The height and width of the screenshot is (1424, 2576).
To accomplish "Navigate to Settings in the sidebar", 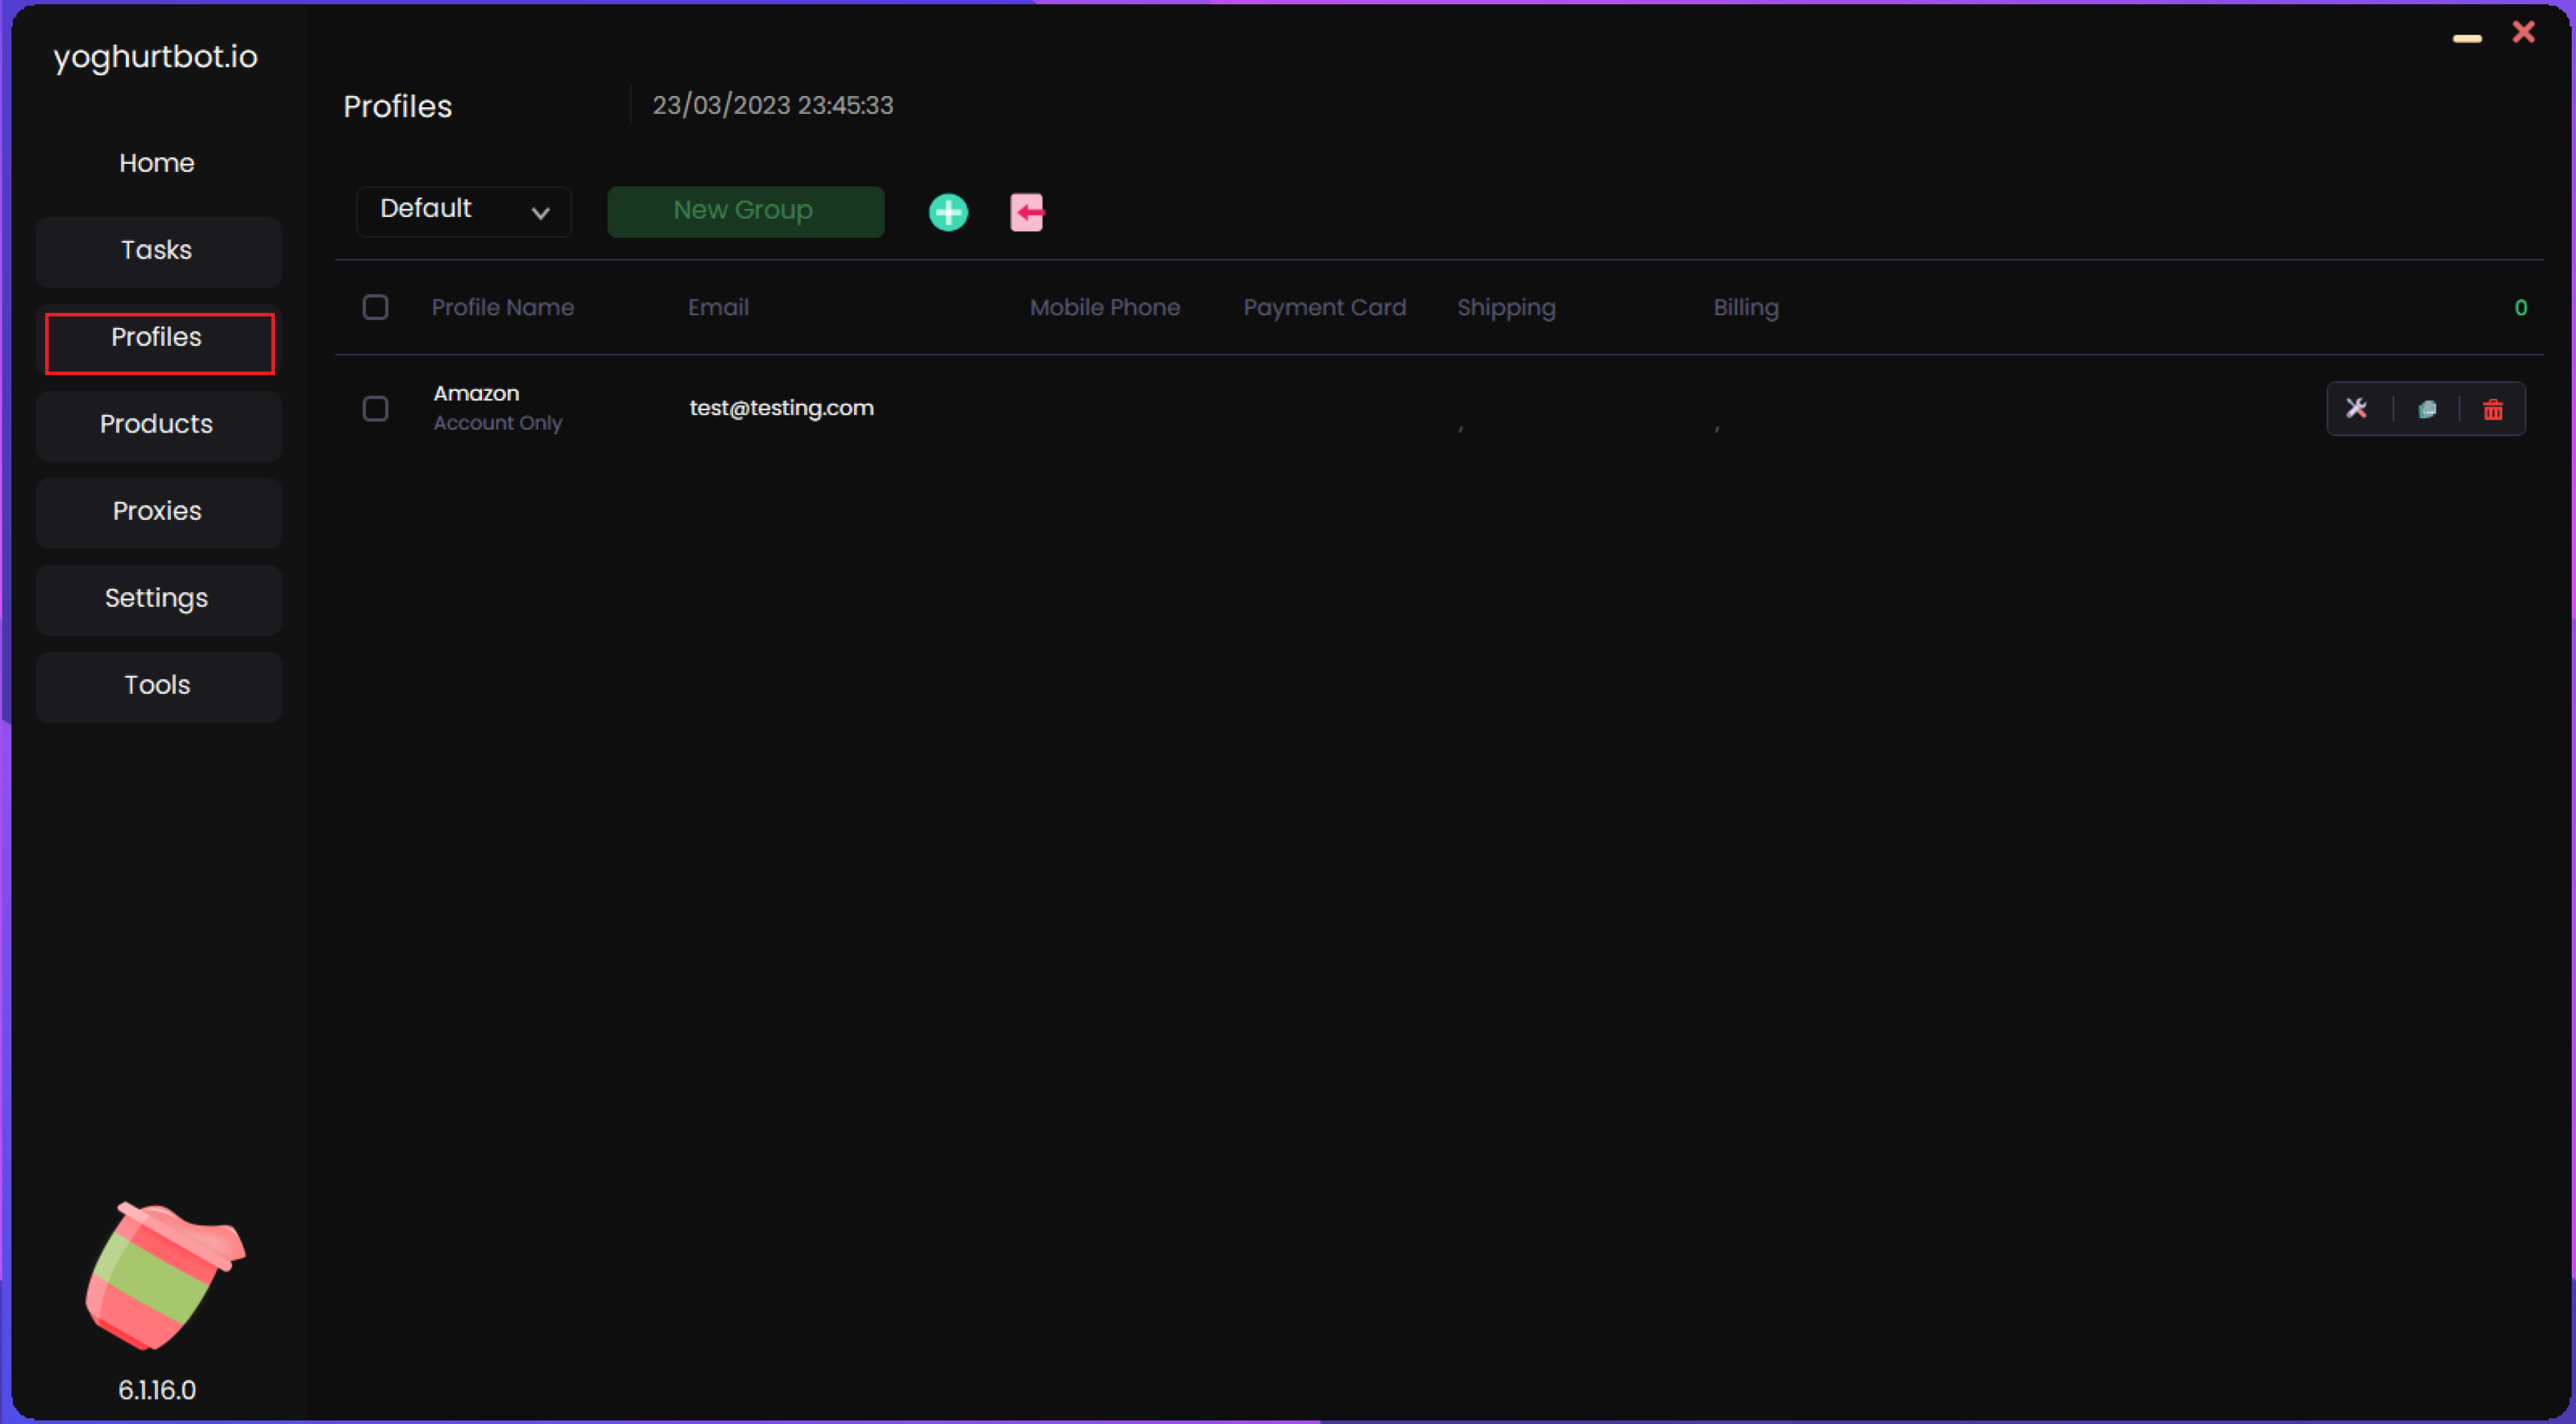I will click(x=157, y=598).
